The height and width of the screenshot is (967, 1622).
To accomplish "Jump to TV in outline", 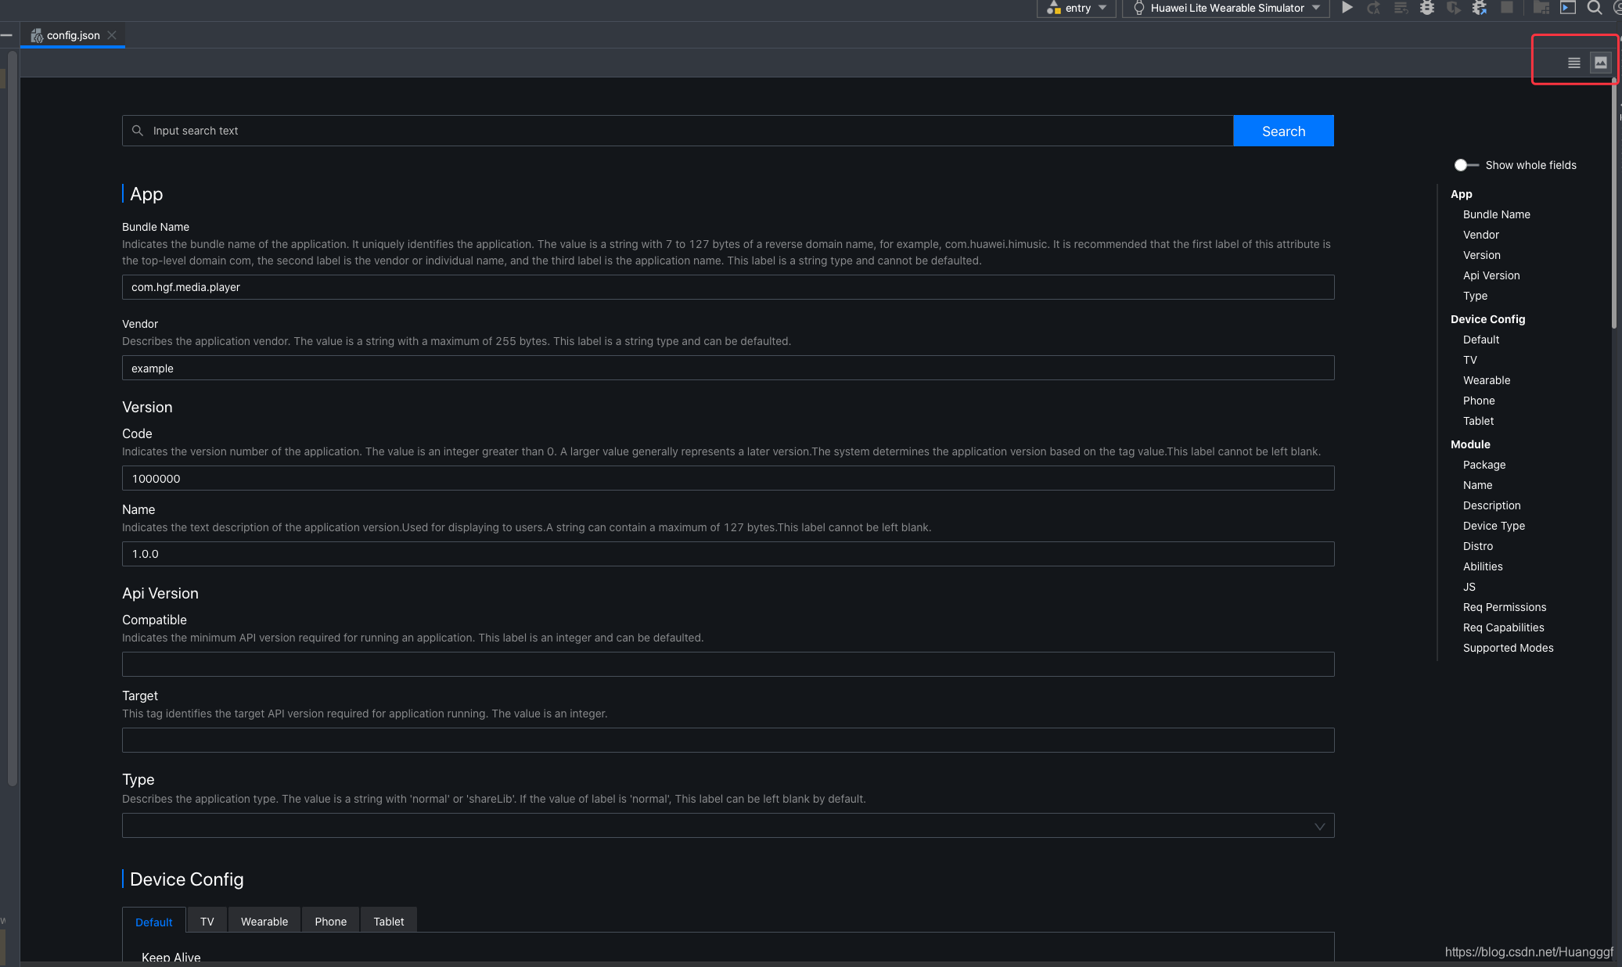I will point(1469,360).
